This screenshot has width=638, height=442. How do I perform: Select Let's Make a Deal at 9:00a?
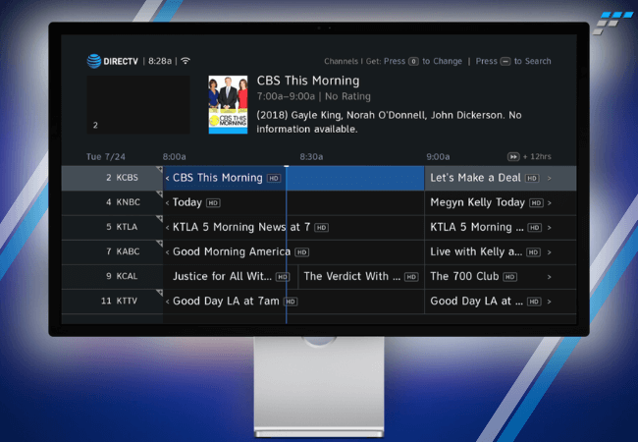[501, 178]
